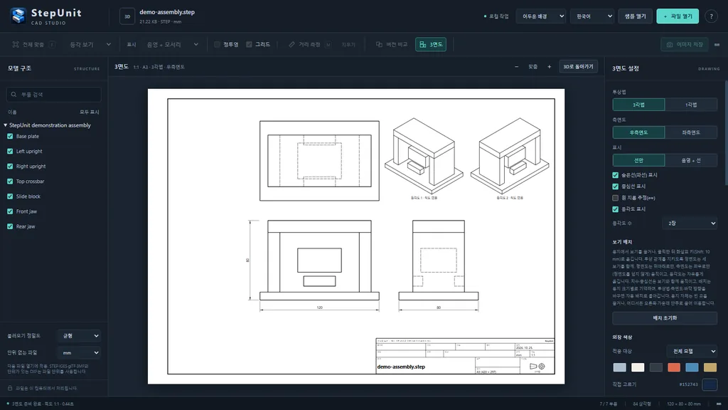Viewport: 728px width, 410px height.
Task: Click the 배치 초기화 reset button
Action: [665, 318]
